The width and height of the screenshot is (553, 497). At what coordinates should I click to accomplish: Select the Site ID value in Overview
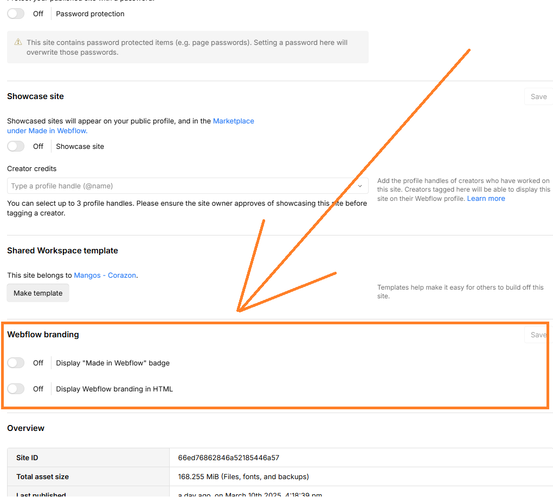[228, 457]
